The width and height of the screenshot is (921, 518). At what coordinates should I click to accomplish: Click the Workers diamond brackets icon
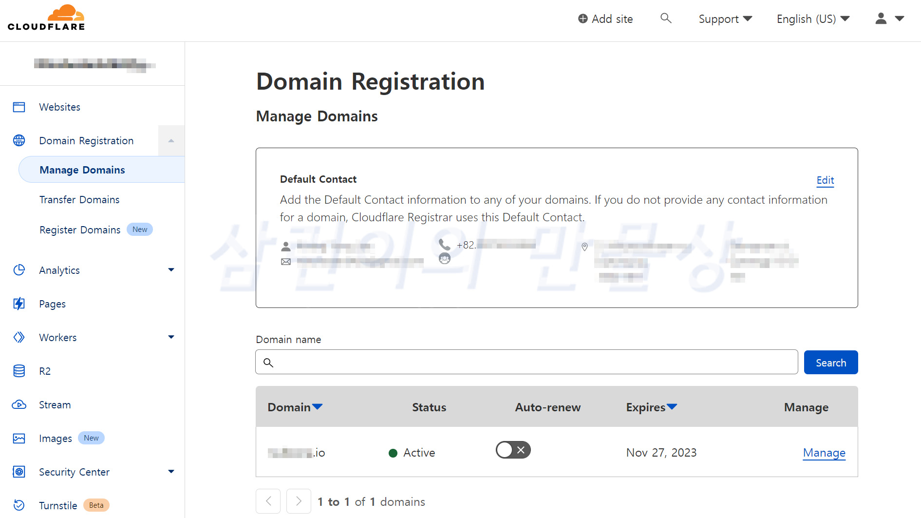click(19, 337)
